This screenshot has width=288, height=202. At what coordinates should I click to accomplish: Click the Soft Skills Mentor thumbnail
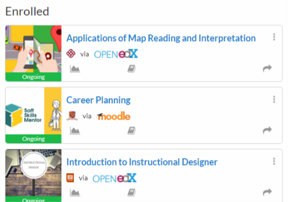pyautogui.click(x=33, y=115)
